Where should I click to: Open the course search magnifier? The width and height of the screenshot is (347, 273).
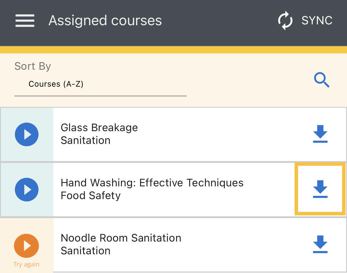point(322,80)
